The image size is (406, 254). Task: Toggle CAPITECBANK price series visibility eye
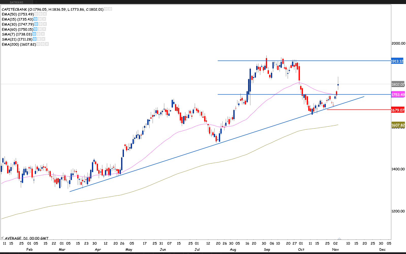pyautogui.click(x=106, y=9)
